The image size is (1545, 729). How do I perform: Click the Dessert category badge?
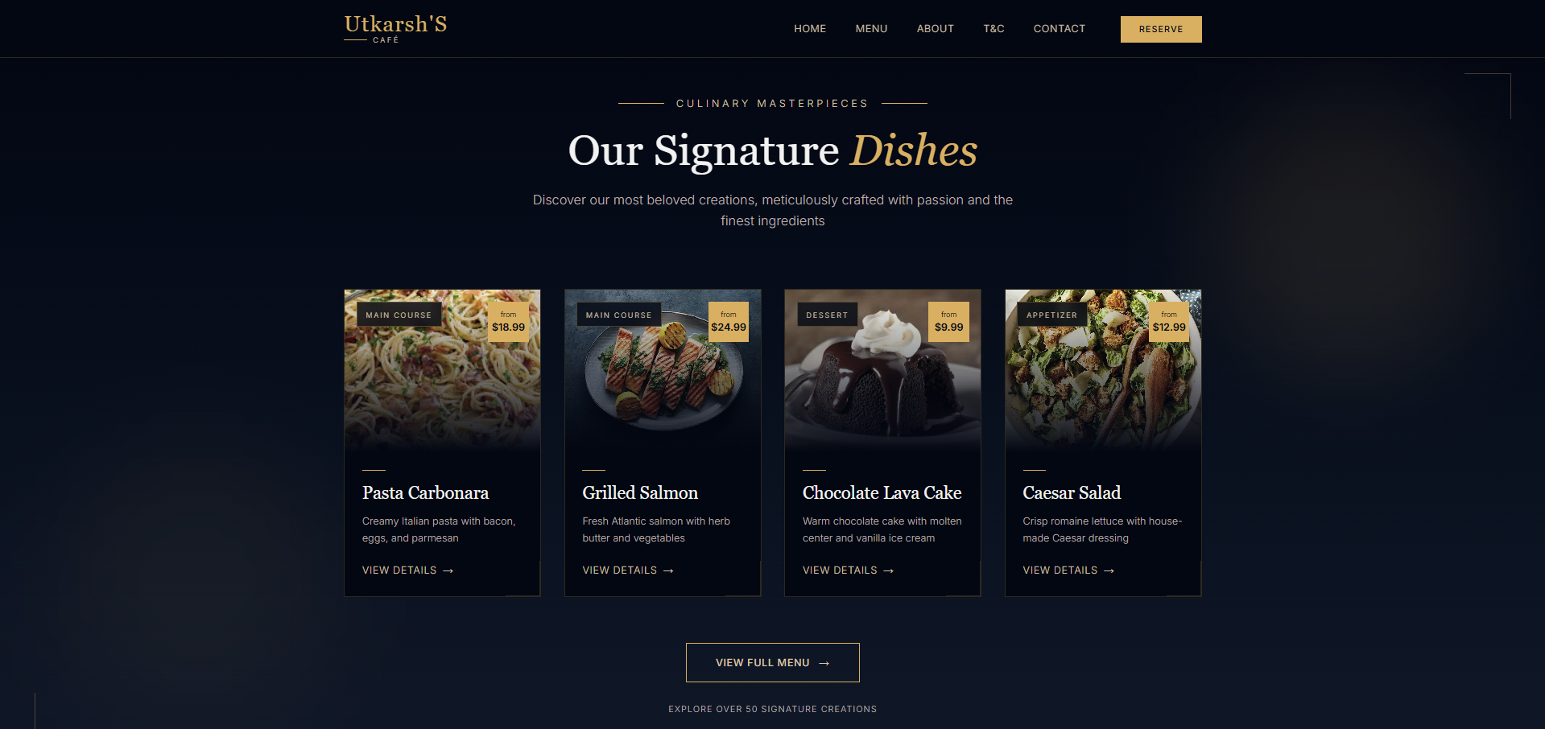[x=828, y=315]
